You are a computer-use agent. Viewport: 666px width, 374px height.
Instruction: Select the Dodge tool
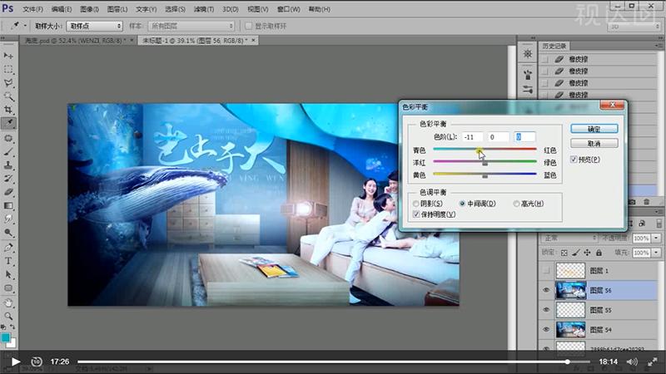pyautogui.click(x=8, y=233)
